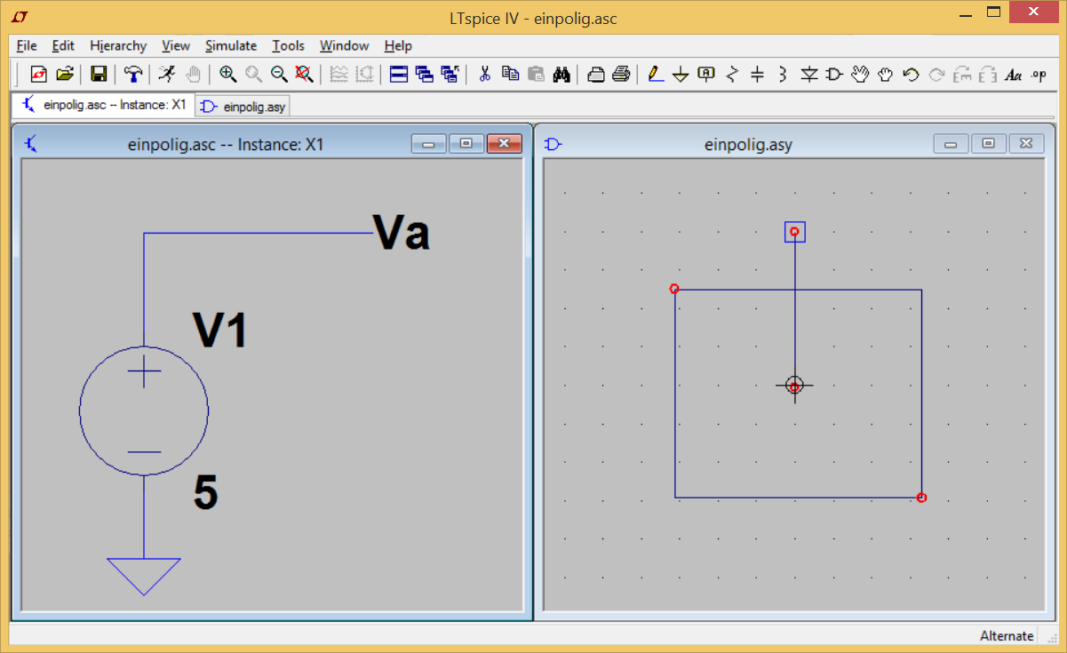Viewport: 1067px width, 653px height.
Task: Save the file with the floppy icon
Action: tap(99, 75)
